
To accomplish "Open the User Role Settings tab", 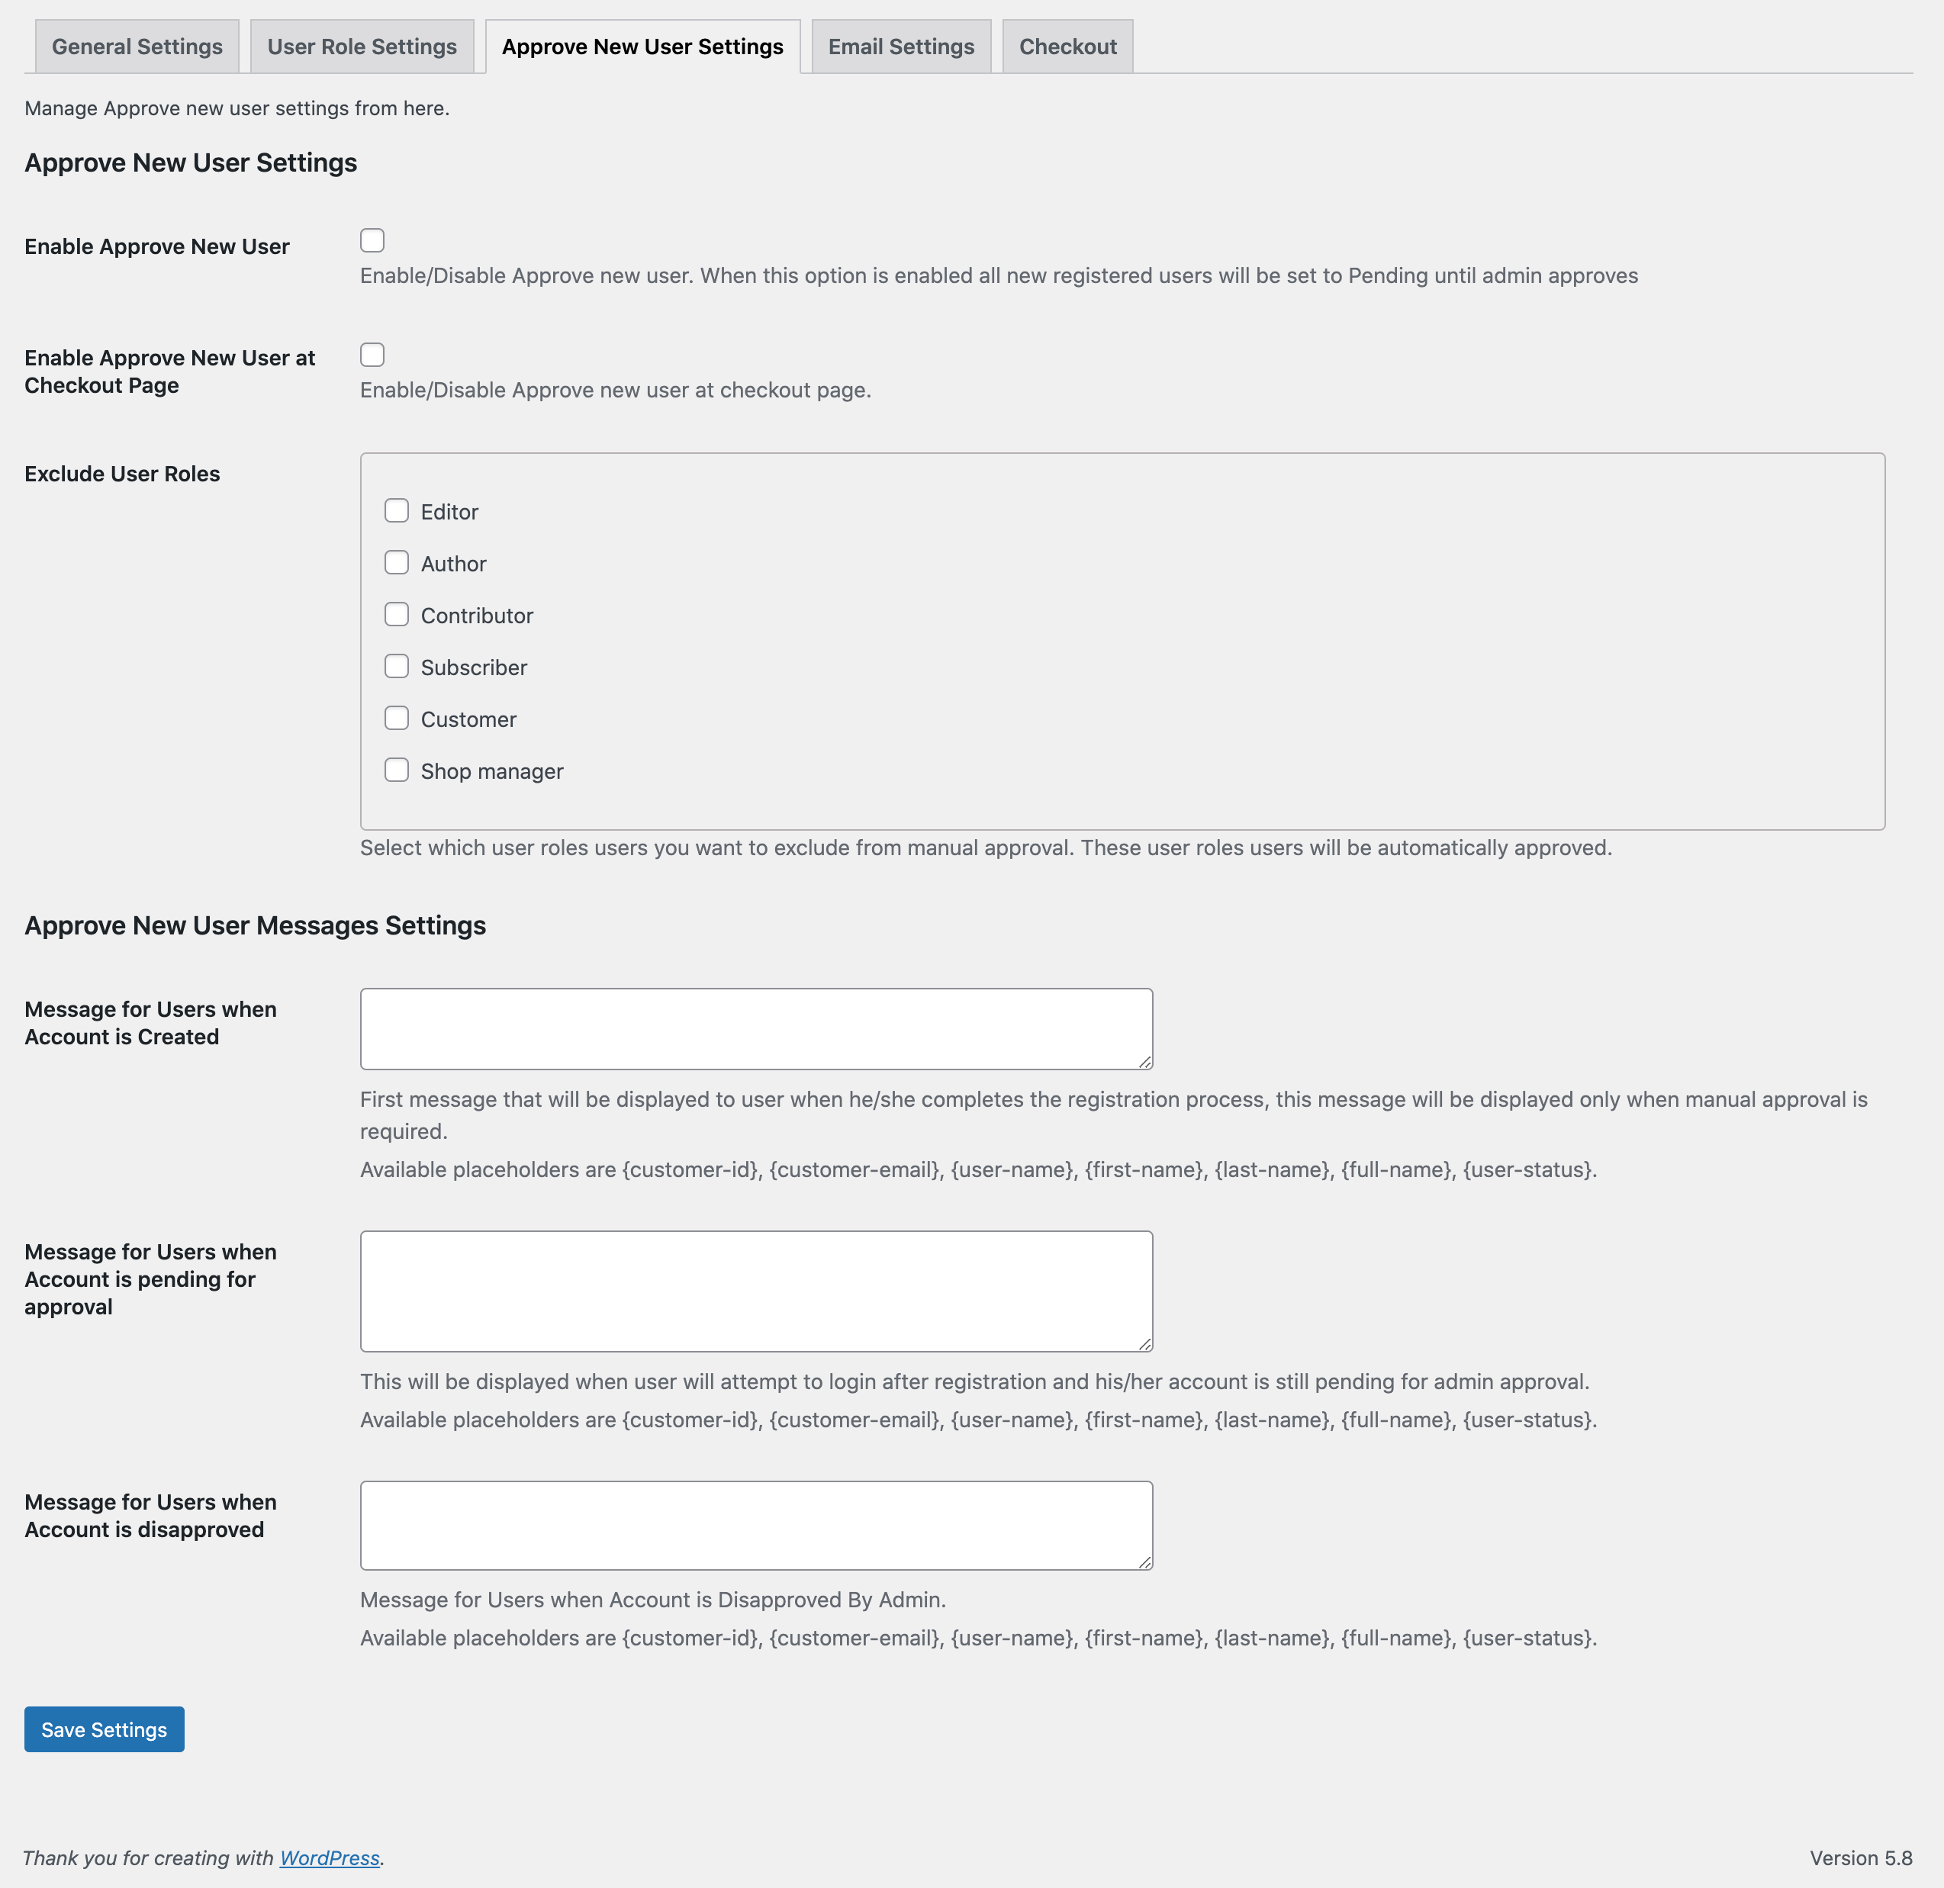I will (361, 46).
